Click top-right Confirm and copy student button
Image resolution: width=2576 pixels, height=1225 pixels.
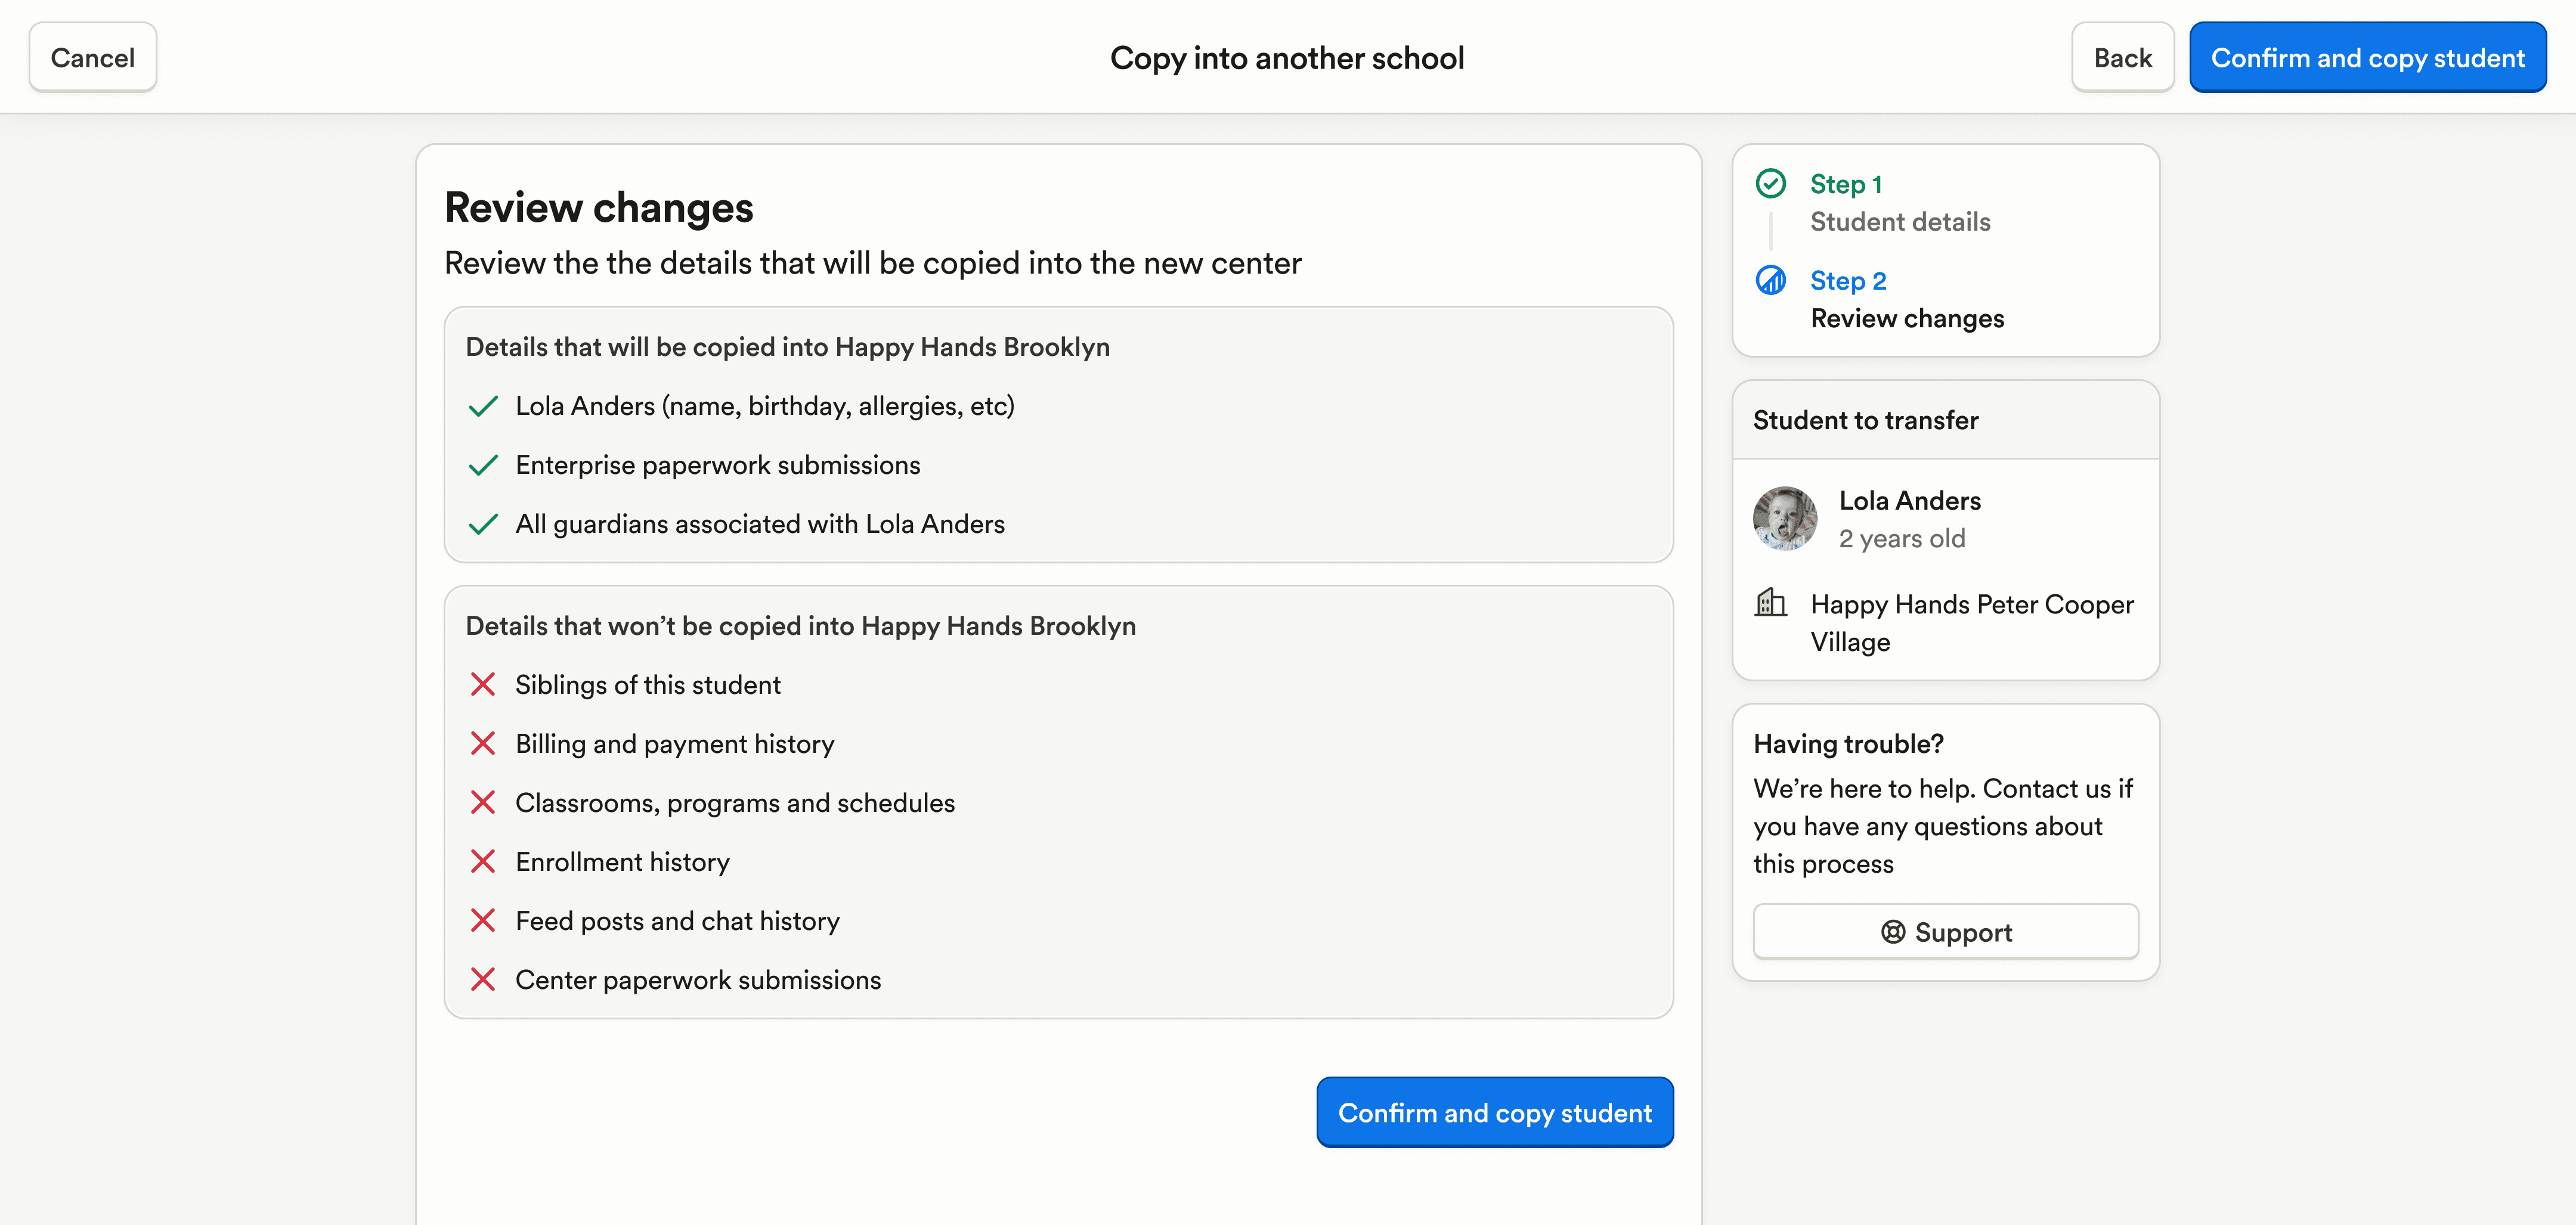click(x=2367, y=58)
